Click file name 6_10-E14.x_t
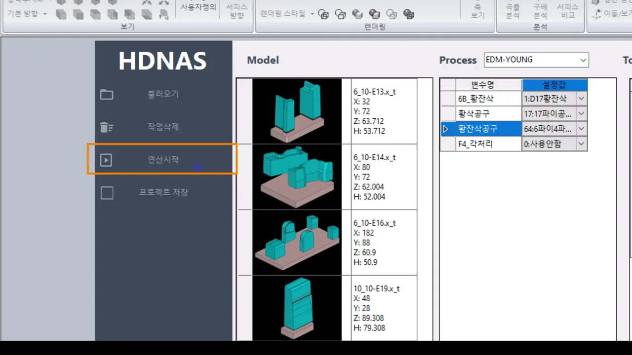This screenshot has height=355, width=632. pyautogui.click(x=374, y=157)
